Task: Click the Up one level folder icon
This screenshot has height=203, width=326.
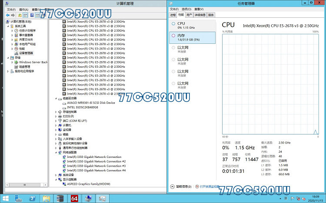Action: pyautogui.click(x=20, y=15)
